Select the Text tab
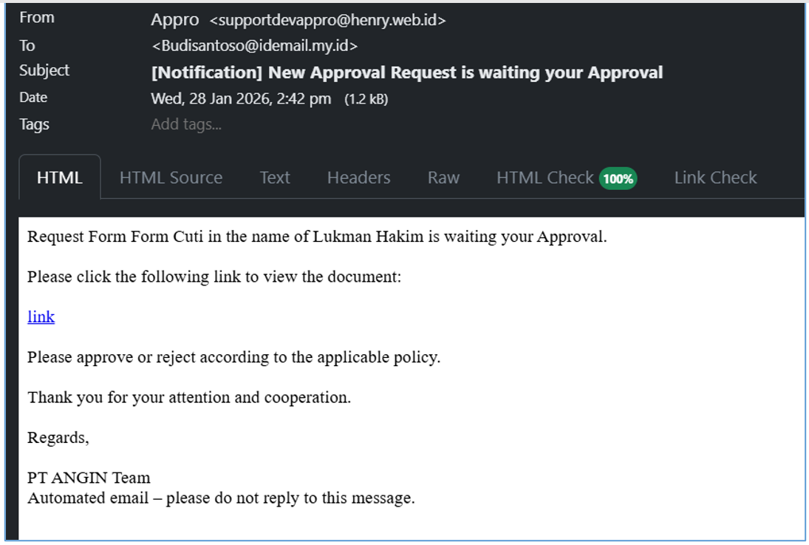Viewport: 809px width, 545px height. click(275, 178)
